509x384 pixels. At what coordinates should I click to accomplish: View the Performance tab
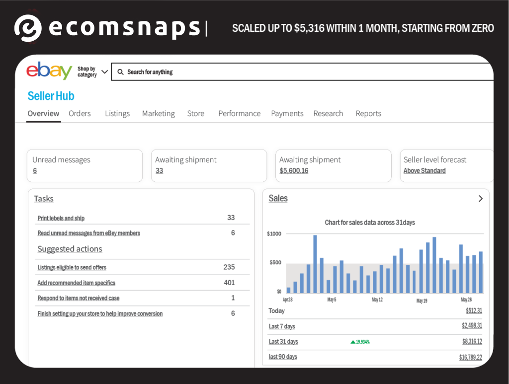click(240, 114)
